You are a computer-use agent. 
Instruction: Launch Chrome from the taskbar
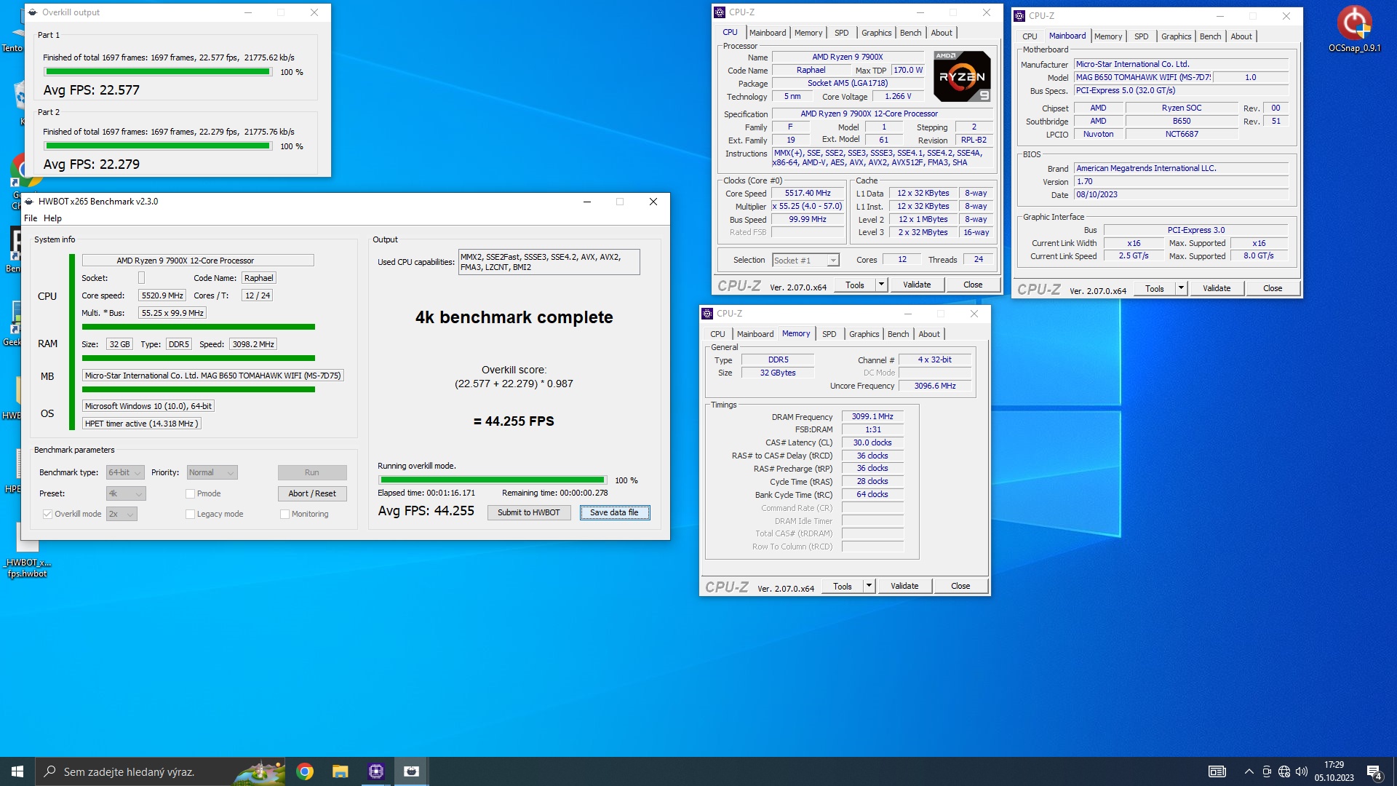305,771
